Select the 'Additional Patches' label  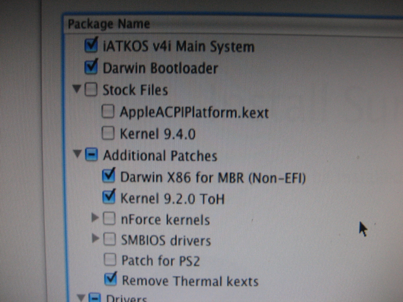[x=160, y=156]
